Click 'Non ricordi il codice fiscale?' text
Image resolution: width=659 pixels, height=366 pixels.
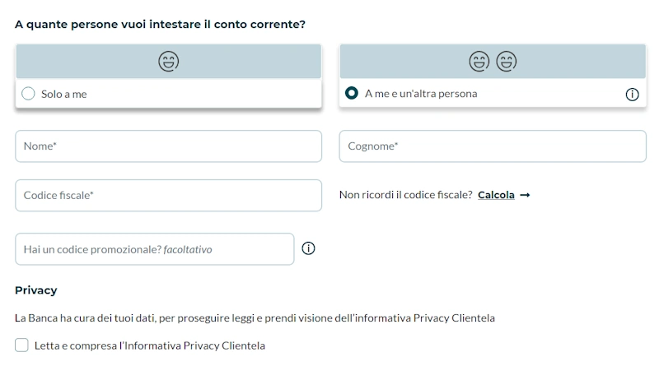(x=405, y=195)
